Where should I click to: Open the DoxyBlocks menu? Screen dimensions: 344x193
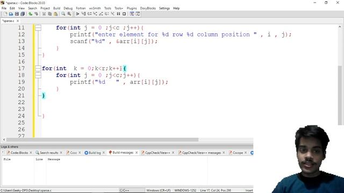click(x=148, y=8)
